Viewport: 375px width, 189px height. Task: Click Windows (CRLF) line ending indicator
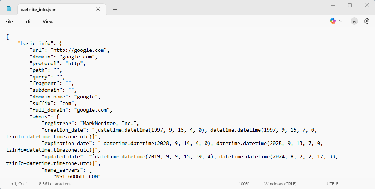click(x=280, y=184)
